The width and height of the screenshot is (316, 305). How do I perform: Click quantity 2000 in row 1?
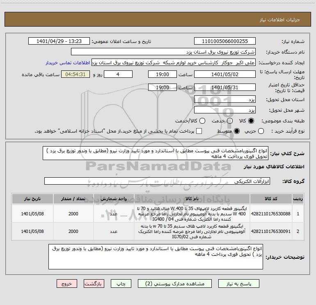pos(73,214)
